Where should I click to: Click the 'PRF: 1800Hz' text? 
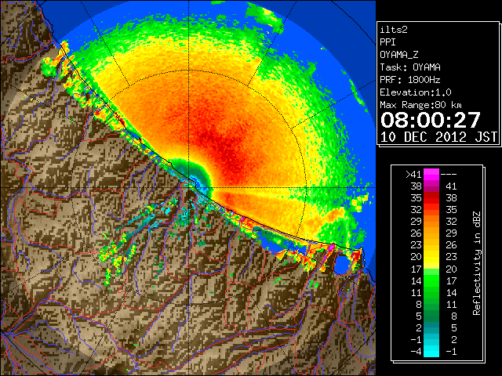coord(410,80)
